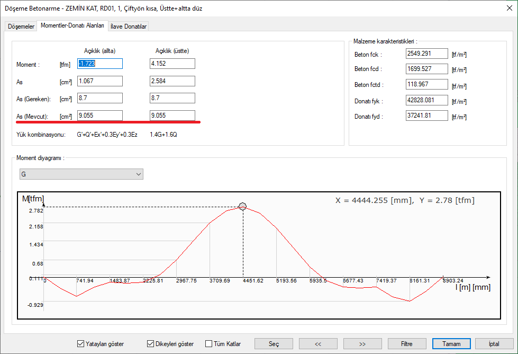Go to previous slab with << button
Viewport: 518px width, 354px height.
point(318,344)
